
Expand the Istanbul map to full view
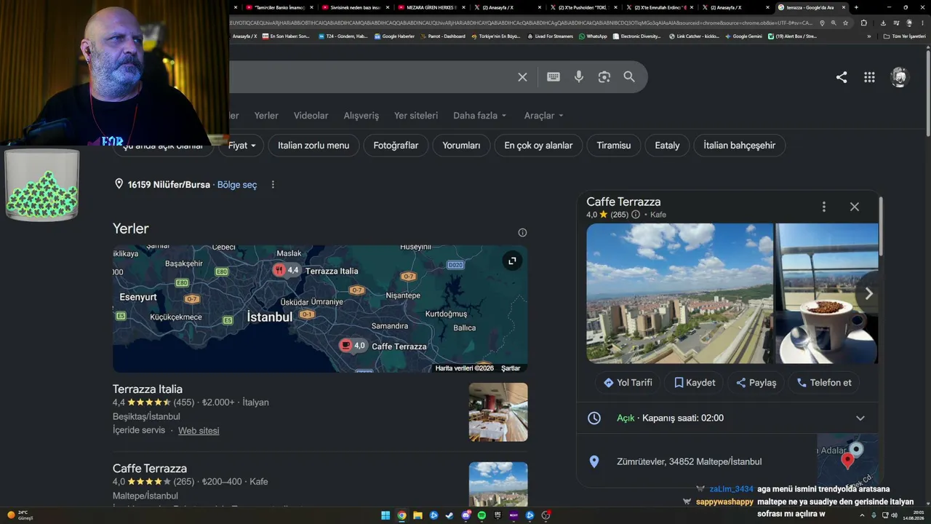point(512,261)
